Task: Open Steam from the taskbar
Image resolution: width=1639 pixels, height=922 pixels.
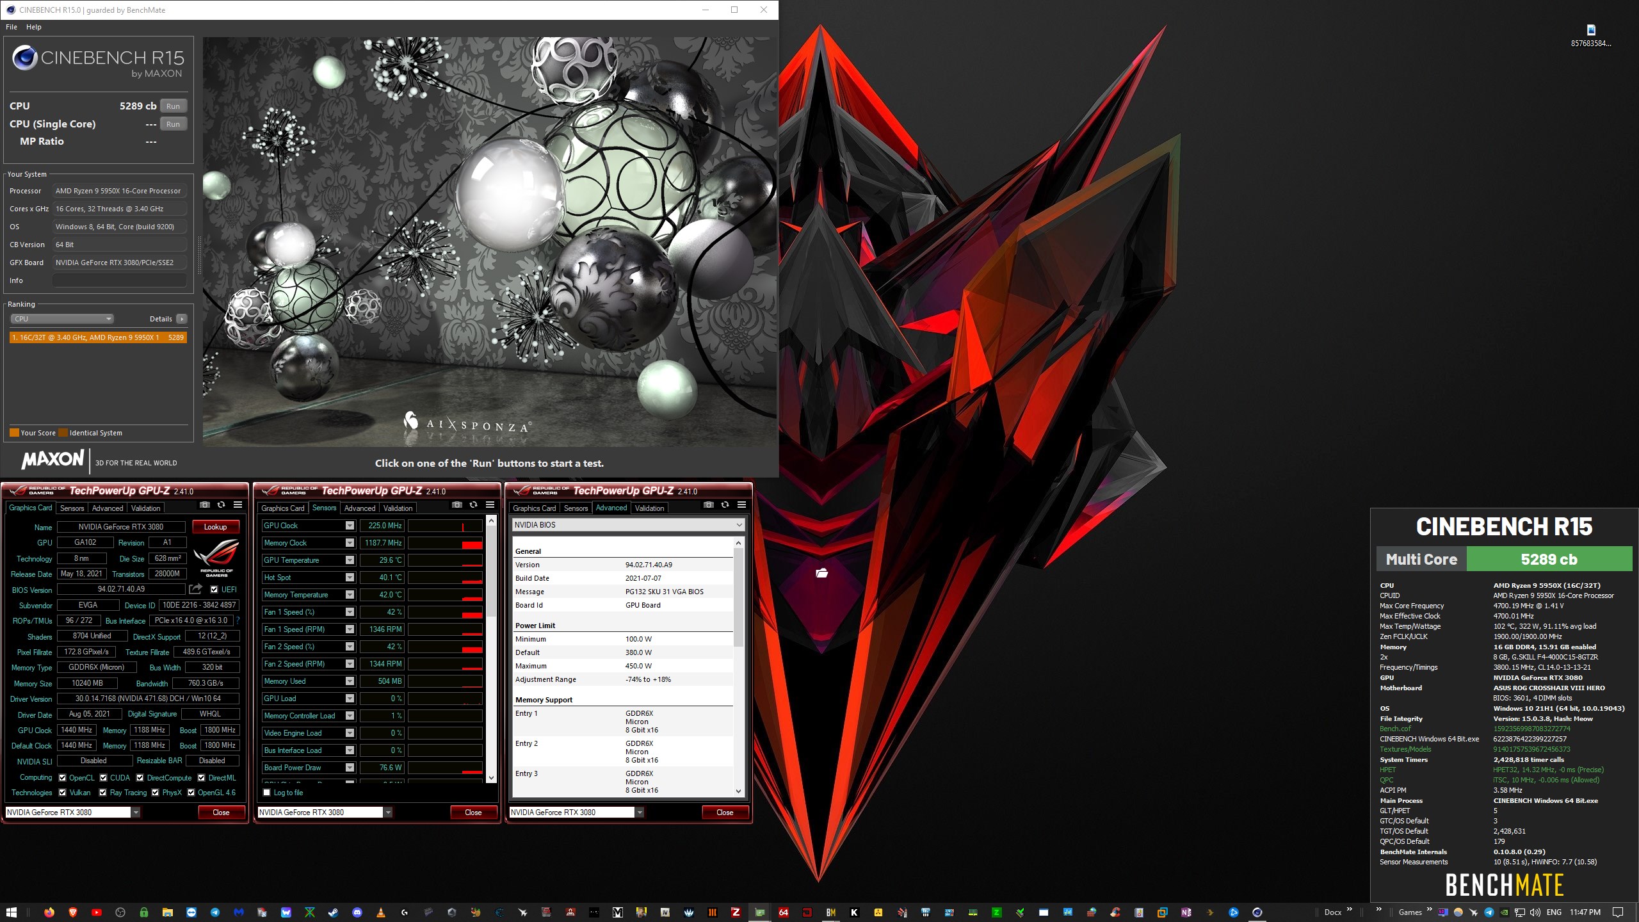Action: tap(334, 912)
